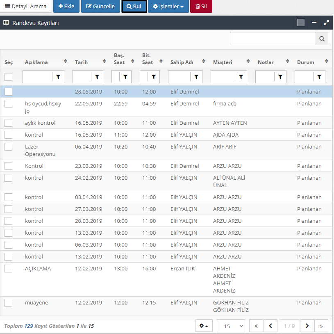The image size is (334, 334).
Task: Toggle the select-all checkbox in the Seç column
Action: point(9,77)
